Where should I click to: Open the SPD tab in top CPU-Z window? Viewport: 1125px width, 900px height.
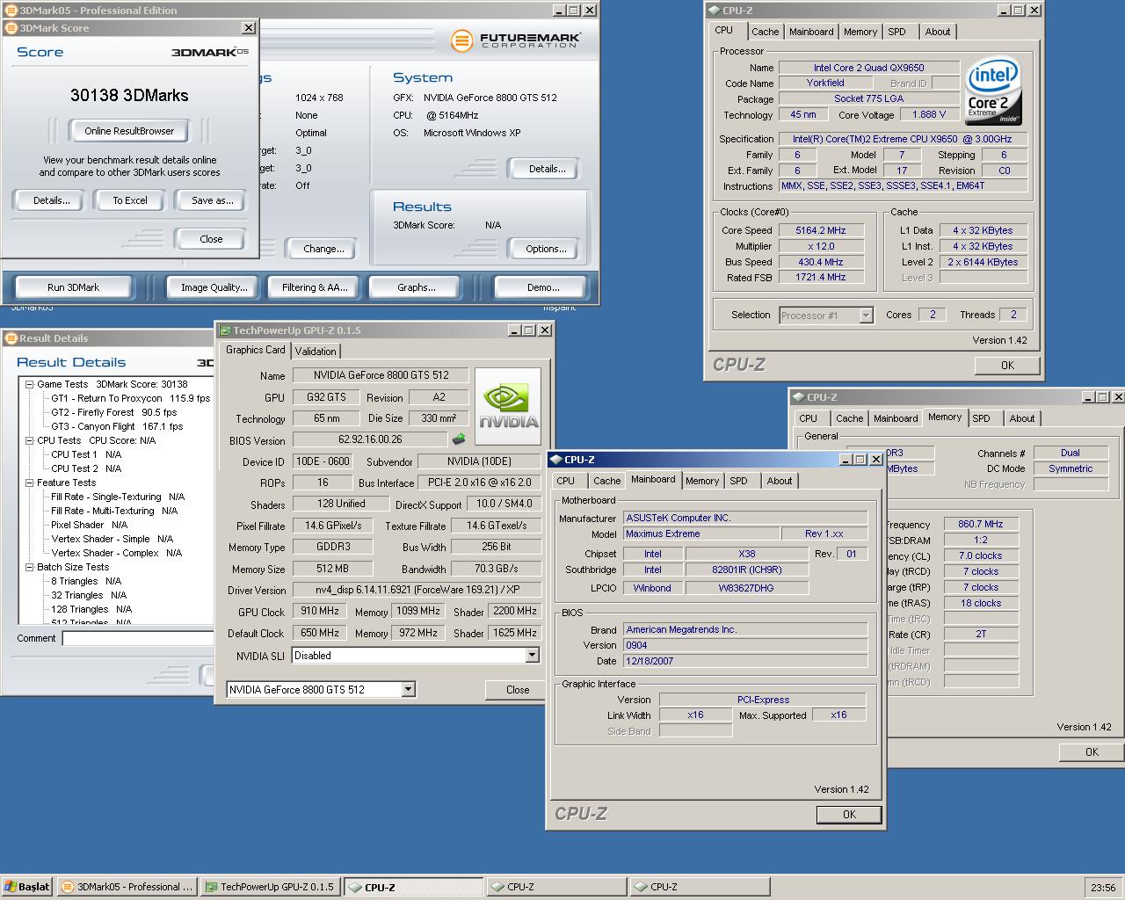896,32
